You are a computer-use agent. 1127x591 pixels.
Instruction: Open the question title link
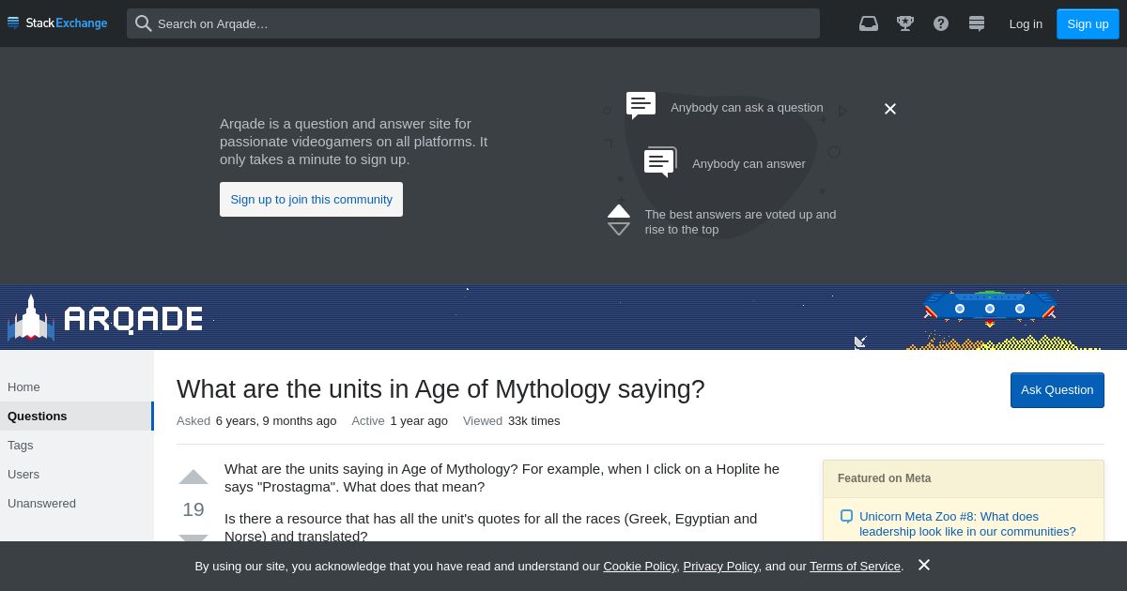(x=440, y=388)
